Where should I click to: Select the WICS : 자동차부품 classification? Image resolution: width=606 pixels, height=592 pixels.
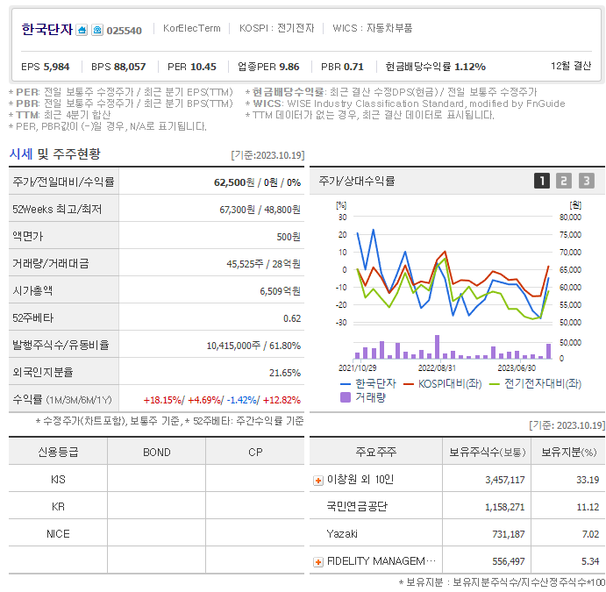(373, 28)
